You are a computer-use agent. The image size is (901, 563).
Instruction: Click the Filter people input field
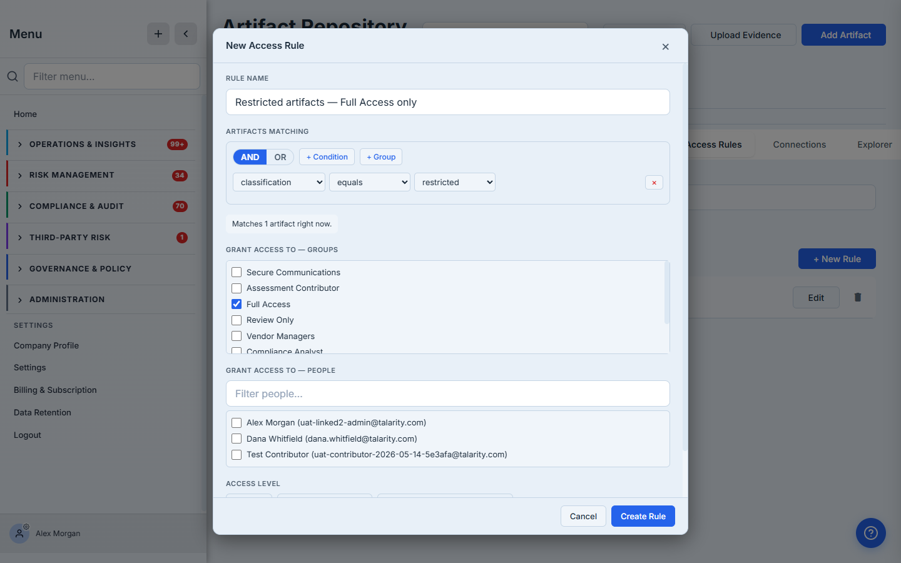(448, 393)
